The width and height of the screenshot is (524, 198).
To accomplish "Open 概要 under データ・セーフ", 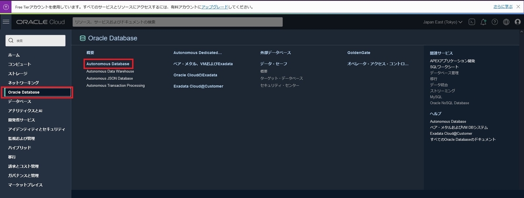I will click(264, 71).
